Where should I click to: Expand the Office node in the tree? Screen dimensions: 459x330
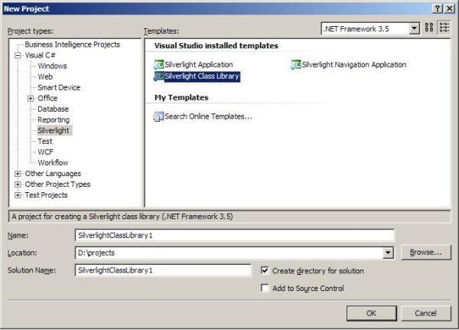[x=31, y=99]
